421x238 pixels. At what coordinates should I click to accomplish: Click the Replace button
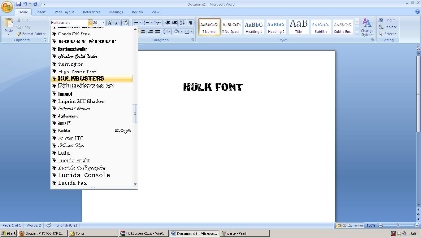[x=388, y=27]
